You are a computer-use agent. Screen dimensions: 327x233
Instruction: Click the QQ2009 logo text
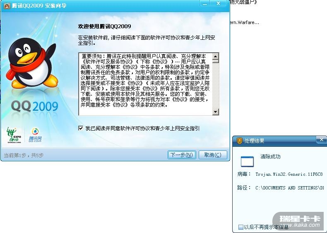tap(35, 106)
